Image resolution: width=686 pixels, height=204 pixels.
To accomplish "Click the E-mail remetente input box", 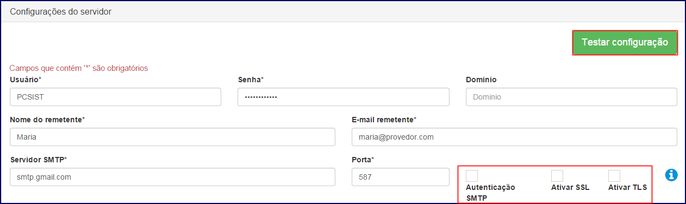I will coord(514,137).
